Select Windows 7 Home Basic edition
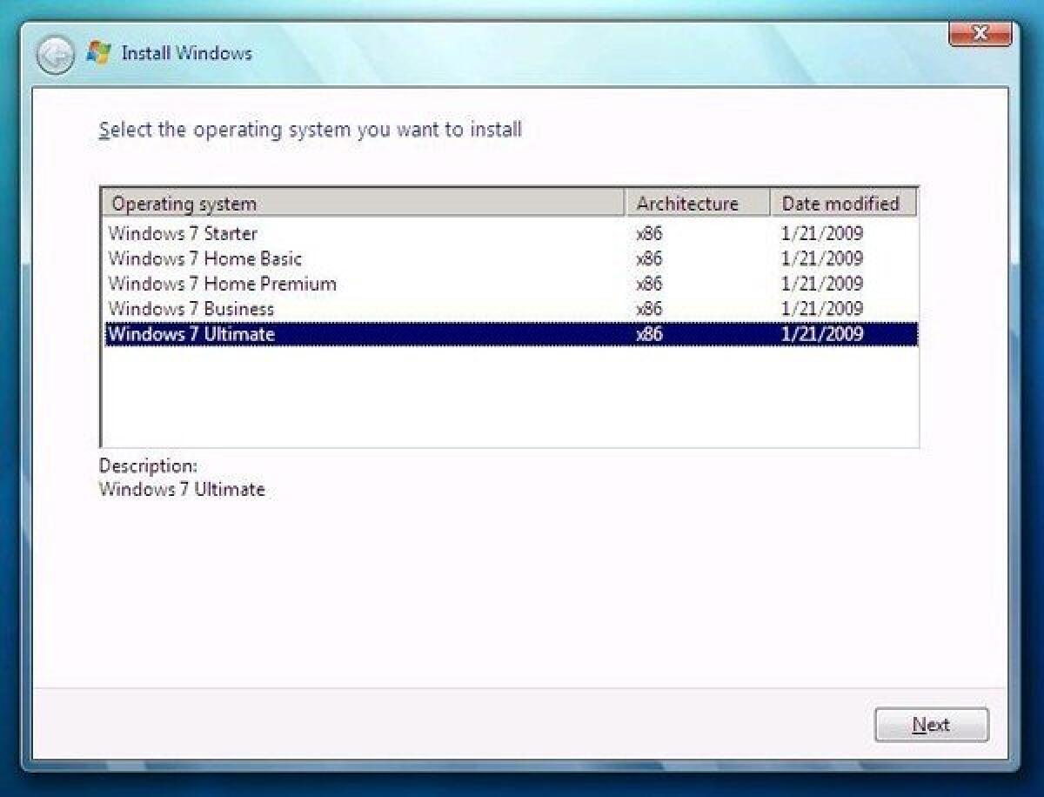 (x=204, y=258)
